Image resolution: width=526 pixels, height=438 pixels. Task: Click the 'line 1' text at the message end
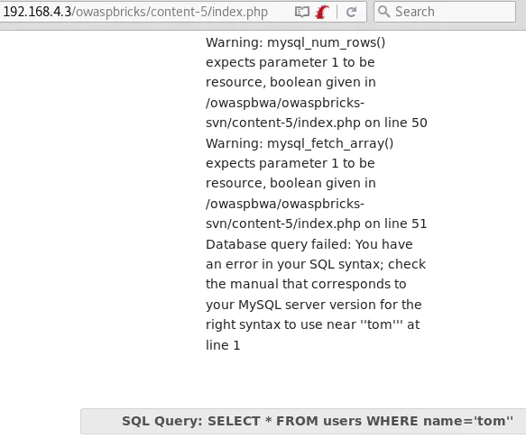click(223, 345)
